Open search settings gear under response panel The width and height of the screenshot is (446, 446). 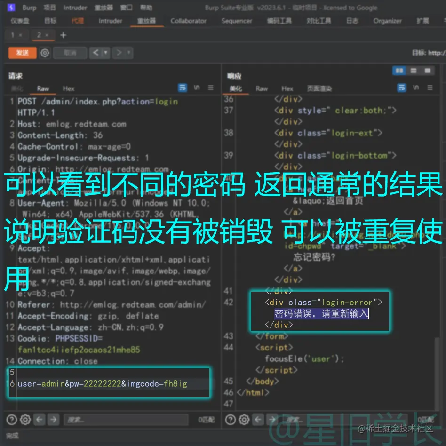[244, 420]
